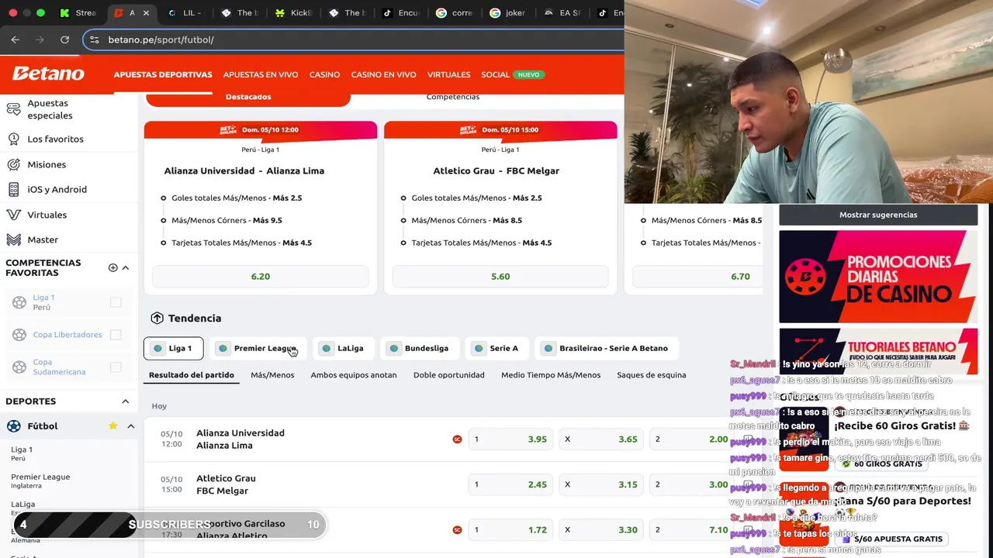Select the LaLiga trend chip
The height and width of the screenshot is (558, 993).
pyautogui.click(x=342, y=348)
